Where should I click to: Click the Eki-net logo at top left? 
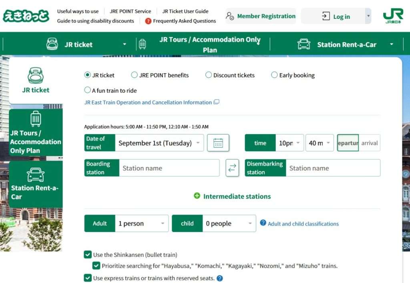(26, 16)
